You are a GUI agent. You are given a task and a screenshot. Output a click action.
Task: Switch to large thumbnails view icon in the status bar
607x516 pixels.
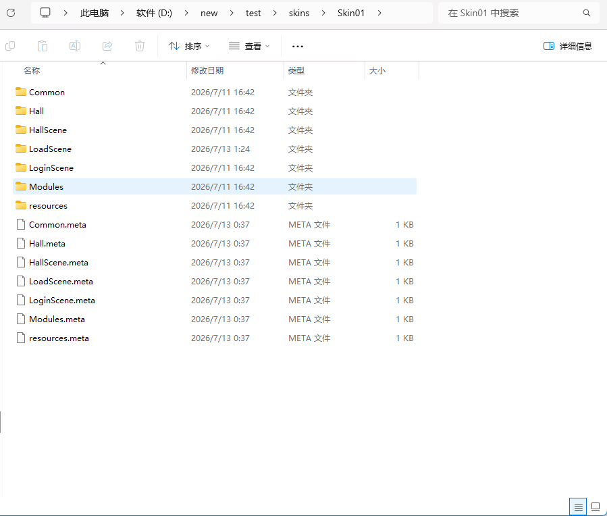coord(596,507)
